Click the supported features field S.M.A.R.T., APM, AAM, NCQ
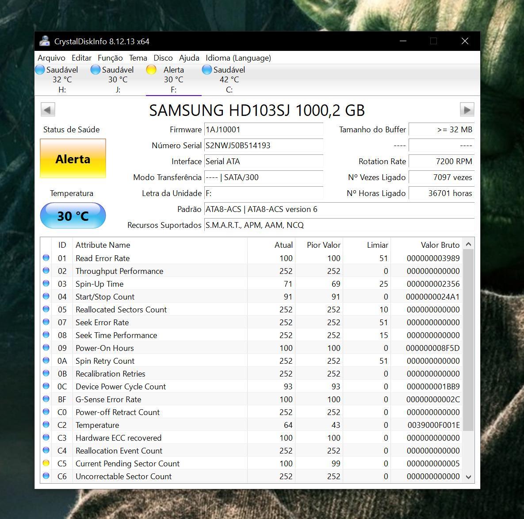Image resolution: width=524 pixels, height=519 pixels. click(x=339, y=225)
